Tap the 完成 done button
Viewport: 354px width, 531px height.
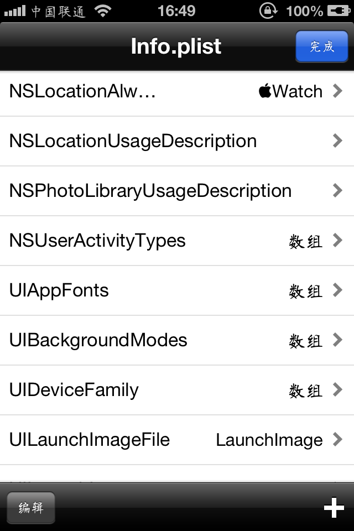click(322, 46)
